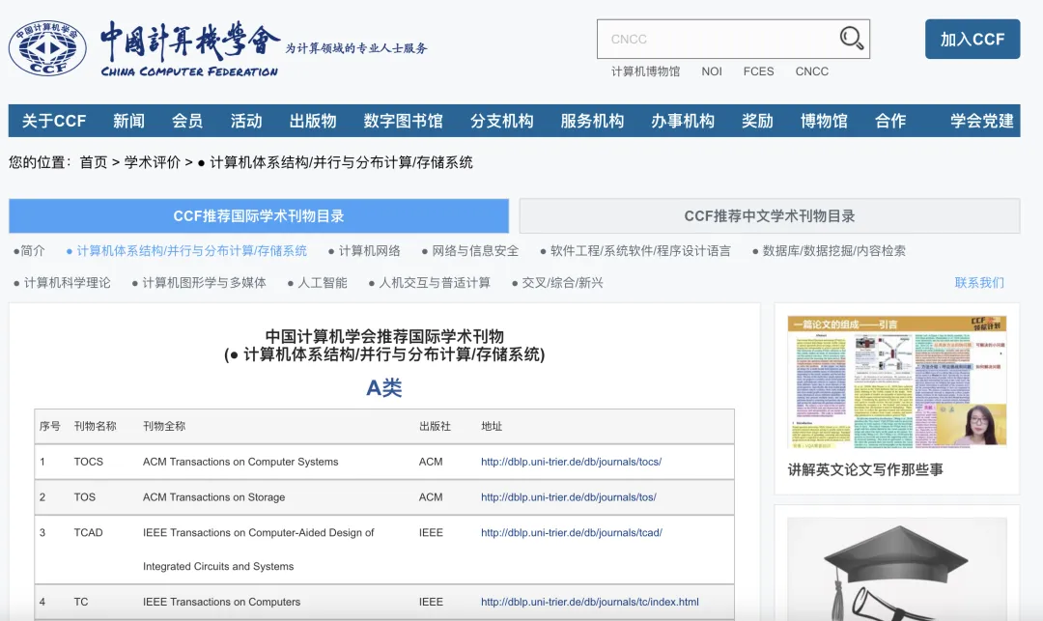Open the TCAD dblp journal link
The height and width of the screenshot is (621, 1043).
pos(571,532)
